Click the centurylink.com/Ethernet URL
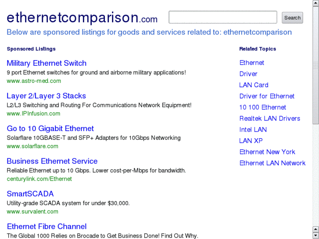This screenshot has height=239, width=319. coord(39,179)
